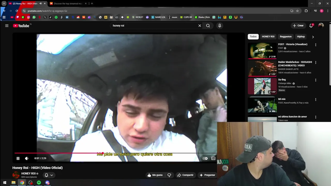Open Spotify from the Windows taskbar
Screen dimensions: 331x186
click(39, 183)
